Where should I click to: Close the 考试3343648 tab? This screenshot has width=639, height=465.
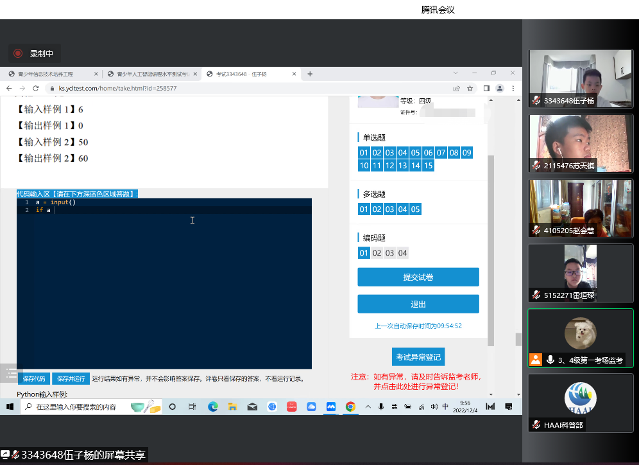coord(294,74)
